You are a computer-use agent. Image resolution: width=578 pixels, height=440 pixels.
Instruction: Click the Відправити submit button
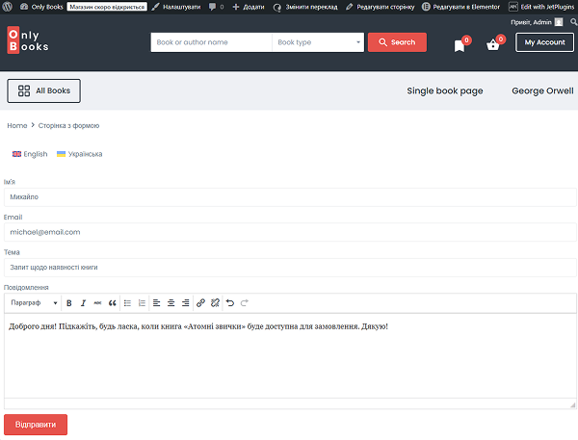coord(36,425)
